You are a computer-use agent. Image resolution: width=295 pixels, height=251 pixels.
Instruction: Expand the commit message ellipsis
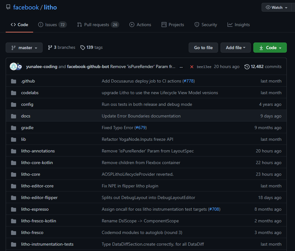pyautogui.click(x=181, y=67)
